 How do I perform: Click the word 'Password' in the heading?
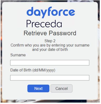(62, 33)
